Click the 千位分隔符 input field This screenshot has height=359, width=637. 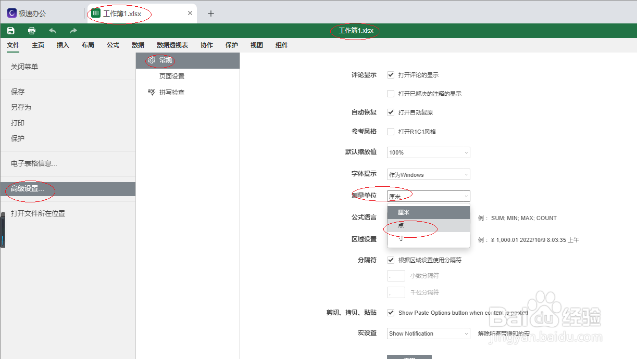point(395,292)
